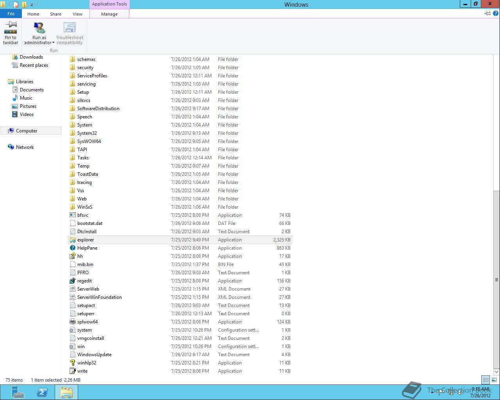This screenshot has width=500, height=400.
Task: Switch to large thumbnails view in status bar
Action: coord(495,380)
